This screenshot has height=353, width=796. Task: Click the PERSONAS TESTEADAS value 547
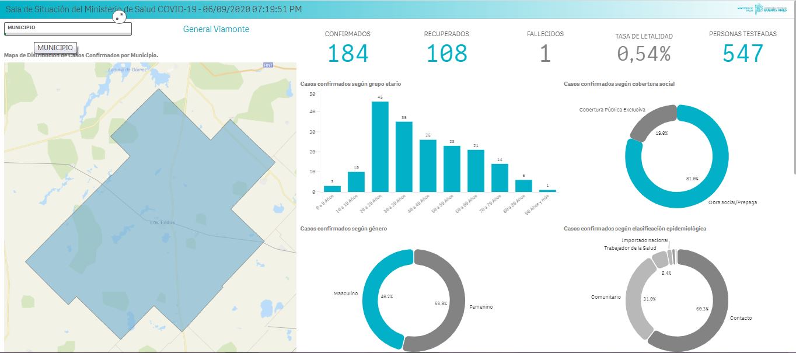(742, 54)
